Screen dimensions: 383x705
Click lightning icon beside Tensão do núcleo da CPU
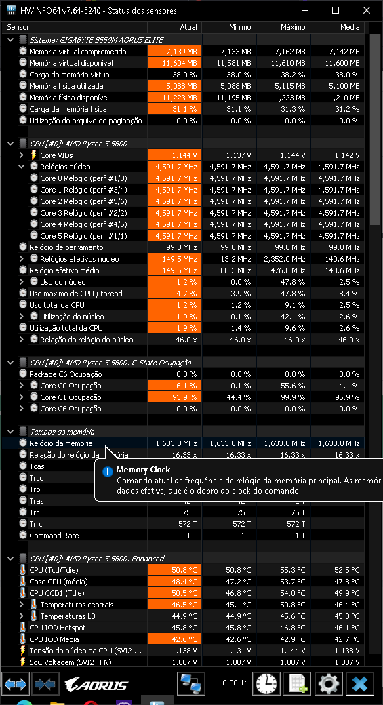click(23, 651)
